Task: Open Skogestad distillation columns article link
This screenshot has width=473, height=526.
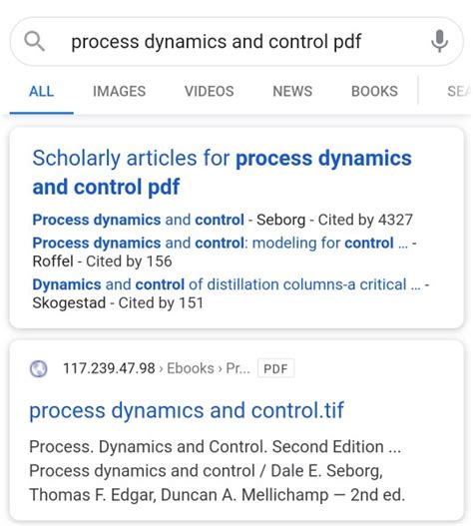Action: coord(227,284)
